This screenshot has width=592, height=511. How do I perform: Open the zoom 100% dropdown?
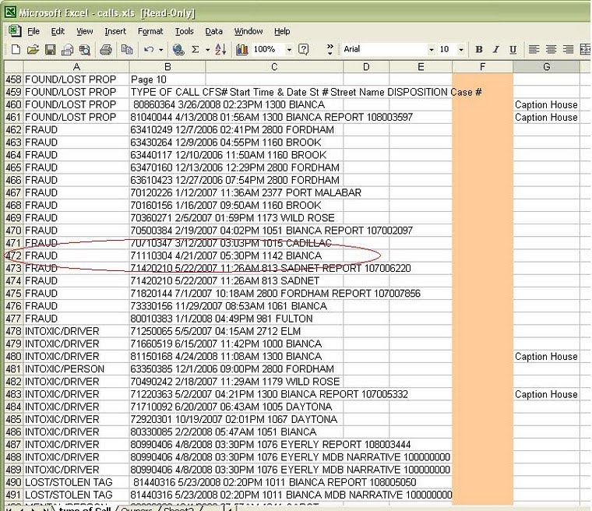tap(289, 50)
